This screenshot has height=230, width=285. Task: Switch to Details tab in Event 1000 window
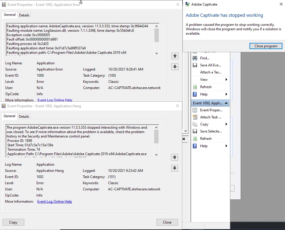pyautogui.click(x=24, y=15)
